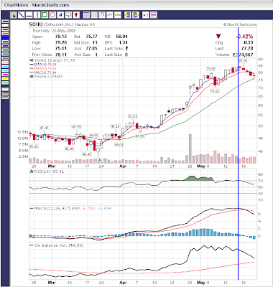The width and height of the screenshot is (273, 287).
Task: Click the On Balance Vol indicator label
Action: (59, 245)
